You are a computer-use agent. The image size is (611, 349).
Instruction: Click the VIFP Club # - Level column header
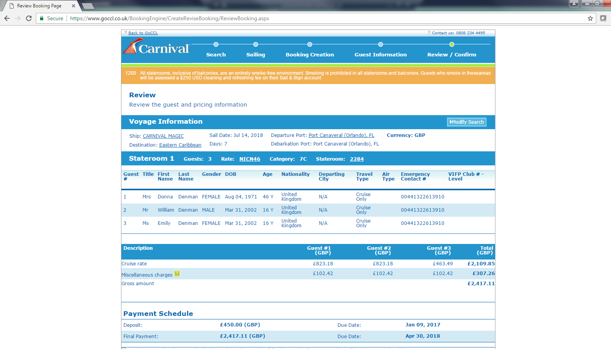(466, 177)
